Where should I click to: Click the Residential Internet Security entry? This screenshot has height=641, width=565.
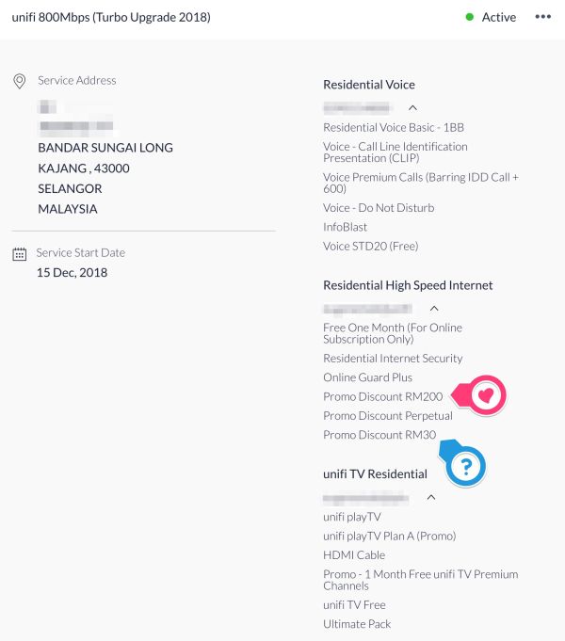point(393,359)
